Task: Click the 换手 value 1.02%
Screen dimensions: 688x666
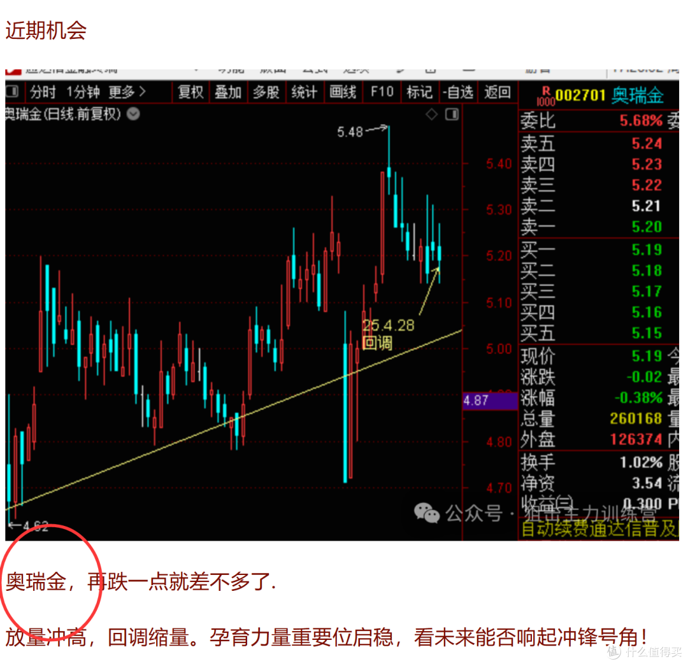Action: coord(641,462)
